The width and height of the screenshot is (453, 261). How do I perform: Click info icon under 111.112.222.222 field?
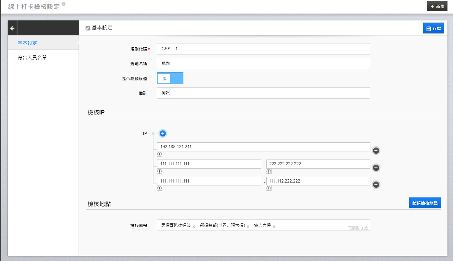pyautogui.click(x=269, y=188)
